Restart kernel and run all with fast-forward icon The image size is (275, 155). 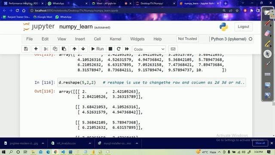pyautogui.click(x=127, y=49)
